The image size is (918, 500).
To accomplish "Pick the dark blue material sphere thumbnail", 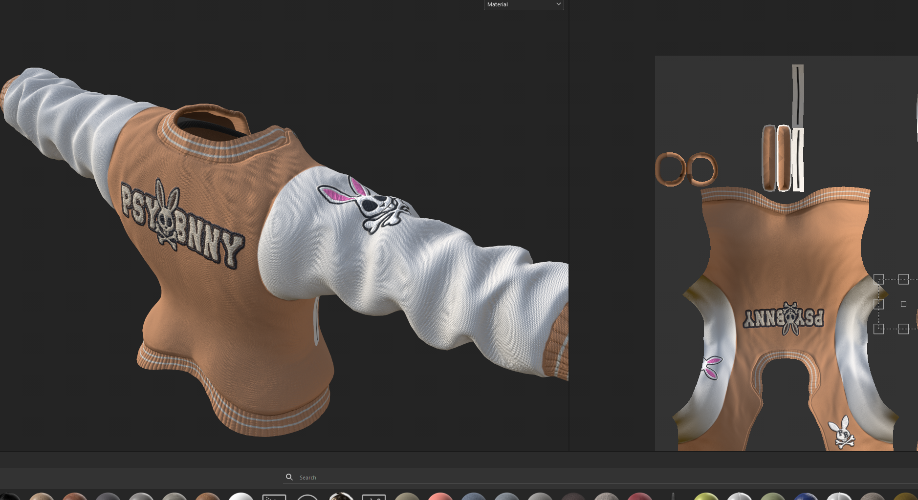I will point(806,497).
